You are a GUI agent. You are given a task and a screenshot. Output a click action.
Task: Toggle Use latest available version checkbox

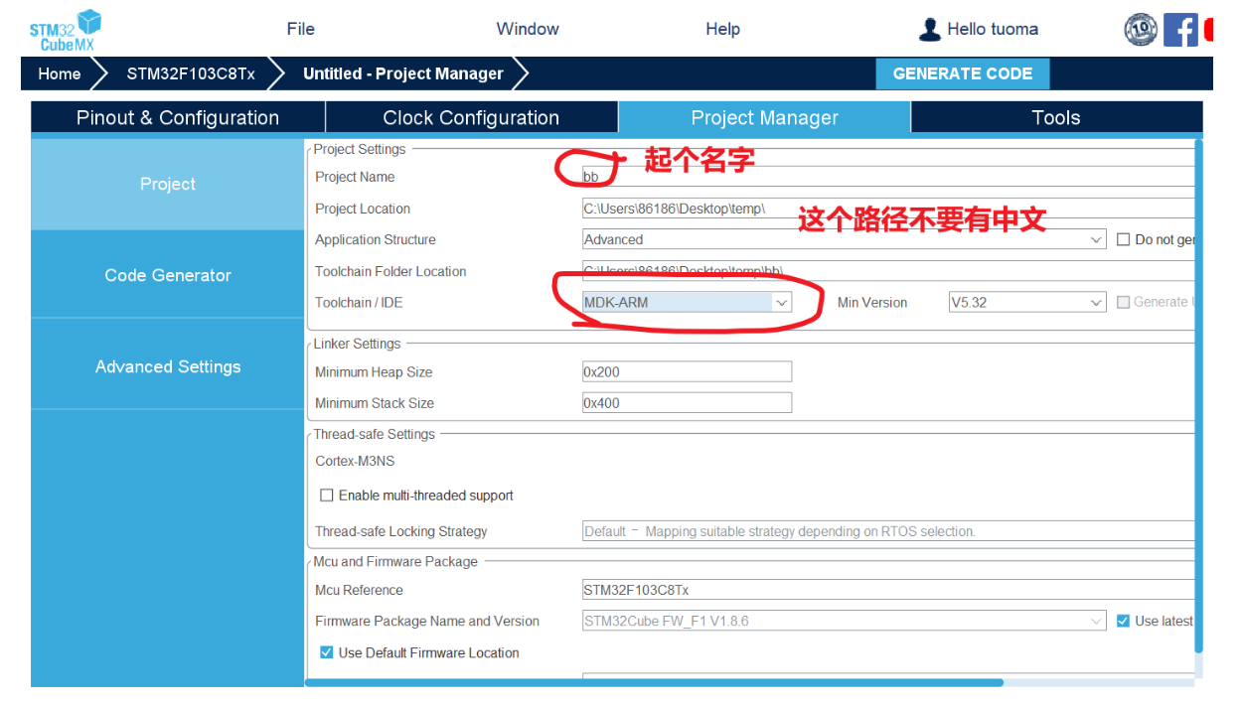pos(1124,621)
